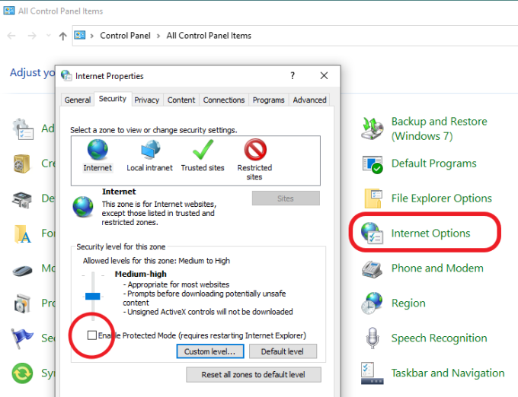Open the Advanced tab
This screenshot has height=397, width=518.
point(309,100)
